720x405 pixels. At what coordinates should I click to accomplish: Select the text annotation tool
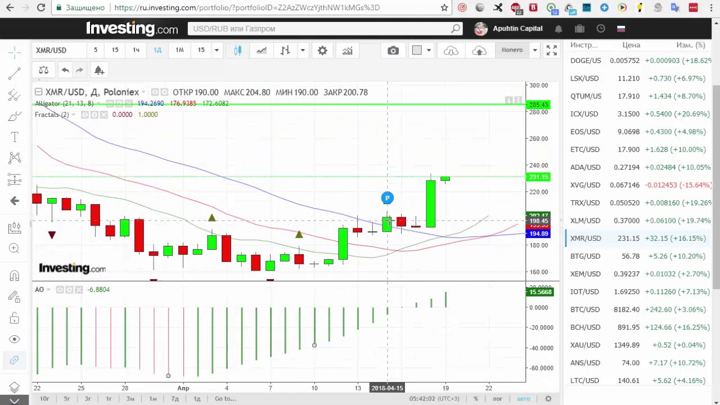[x=15, y=137]
